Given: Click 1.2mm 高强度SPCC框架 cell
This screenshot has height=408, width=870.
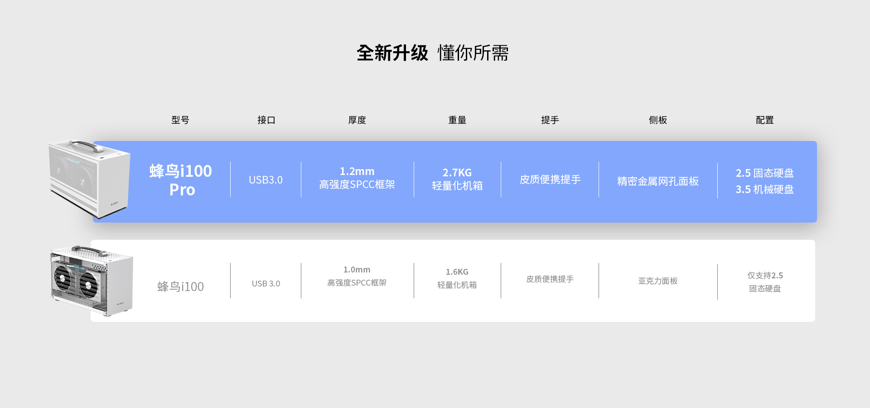Looking at the screenshot, I should click(357, 178).
